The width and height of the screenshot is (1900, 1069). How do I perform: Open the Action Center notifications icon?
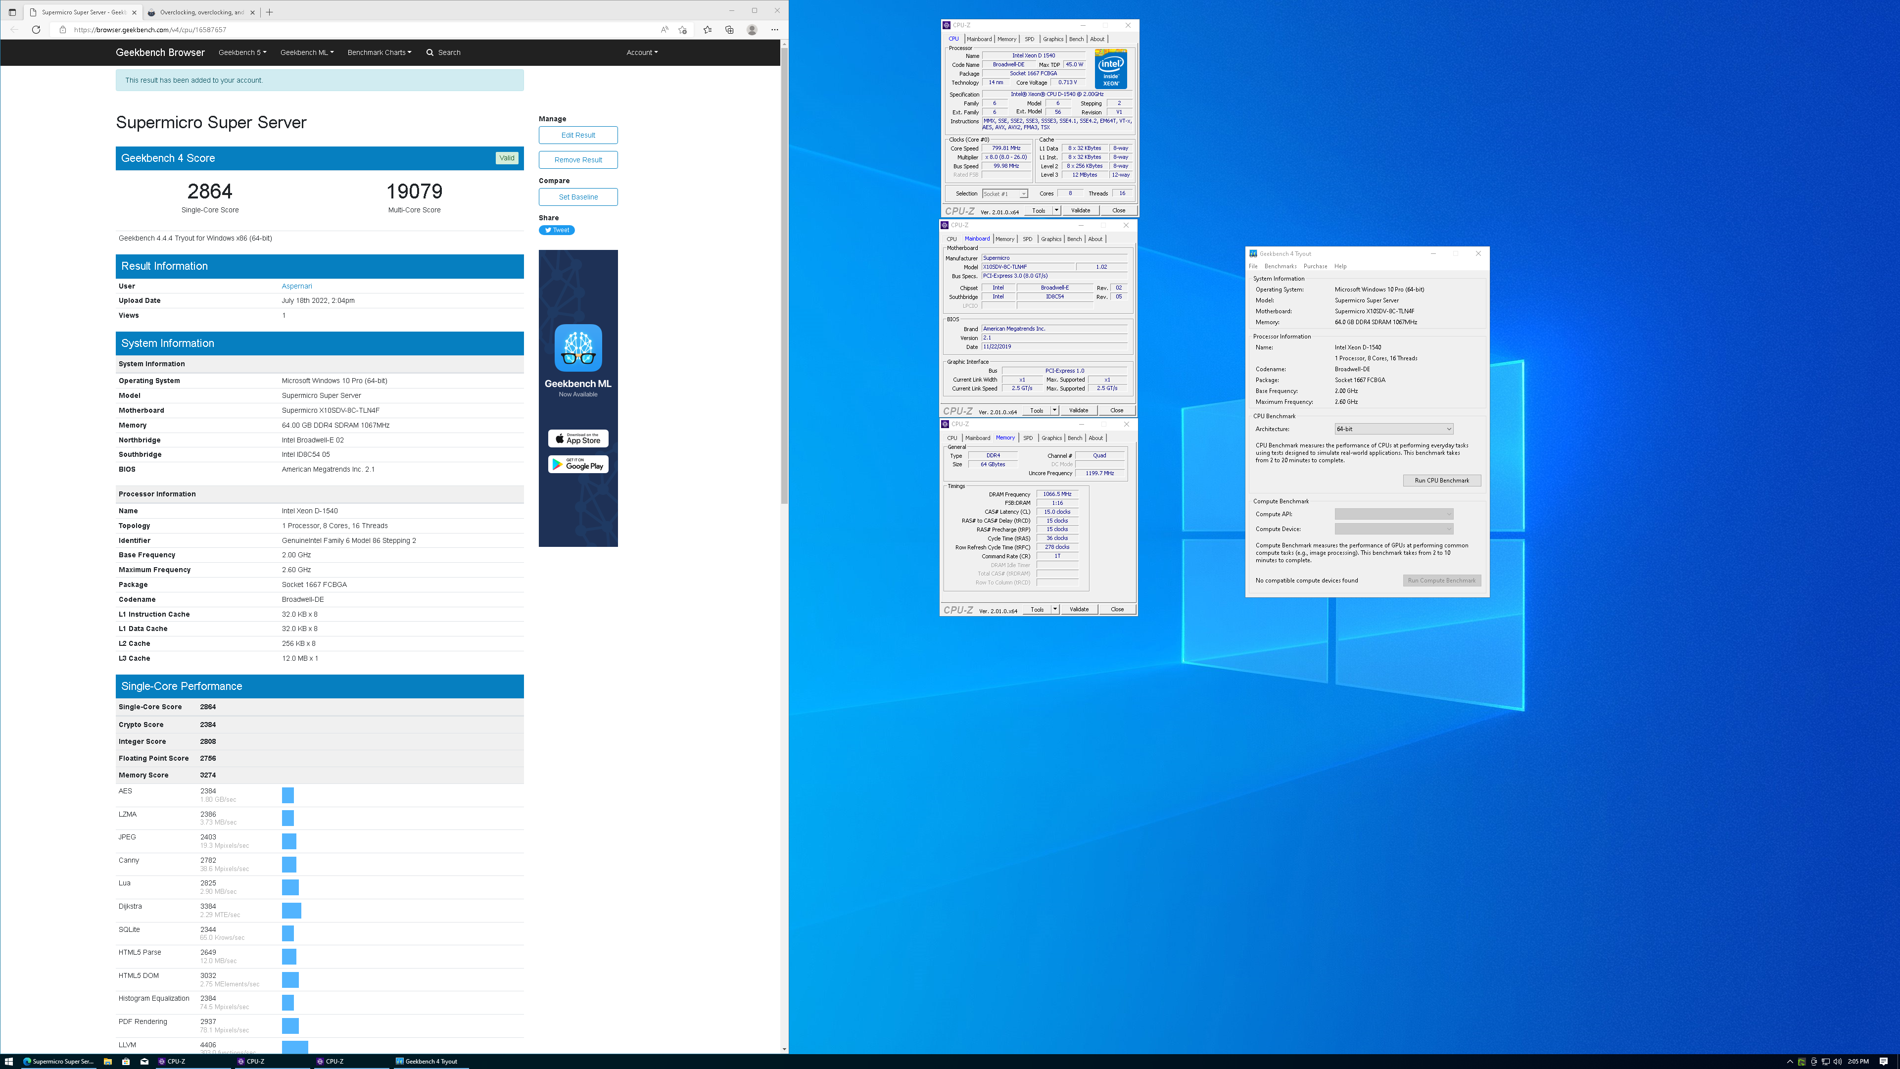pos(1883,1062)
